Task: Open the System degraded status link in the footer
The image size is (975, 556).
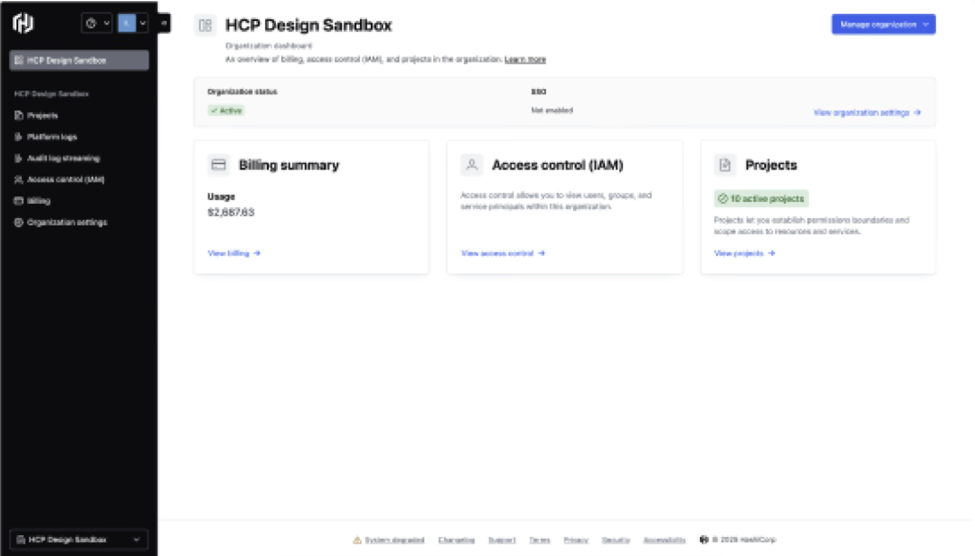Action: pos(395,540)
